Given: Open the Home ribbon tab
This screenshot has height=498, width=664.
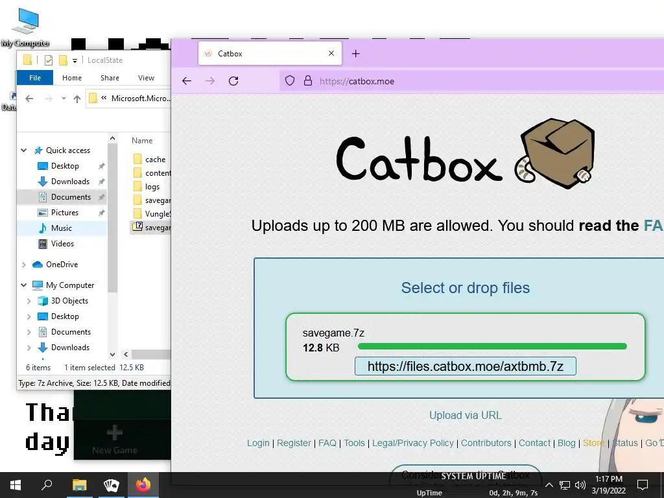Looking at the screenshot, I should (x=72, y=78).
